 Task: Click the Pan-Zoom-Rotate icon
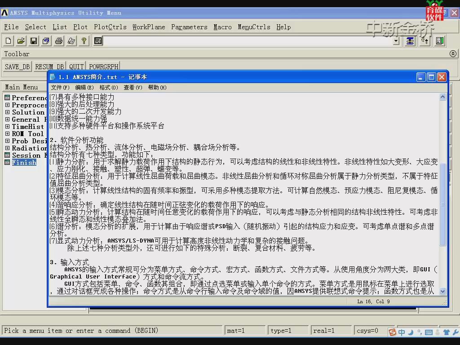(x=46, y=41)
